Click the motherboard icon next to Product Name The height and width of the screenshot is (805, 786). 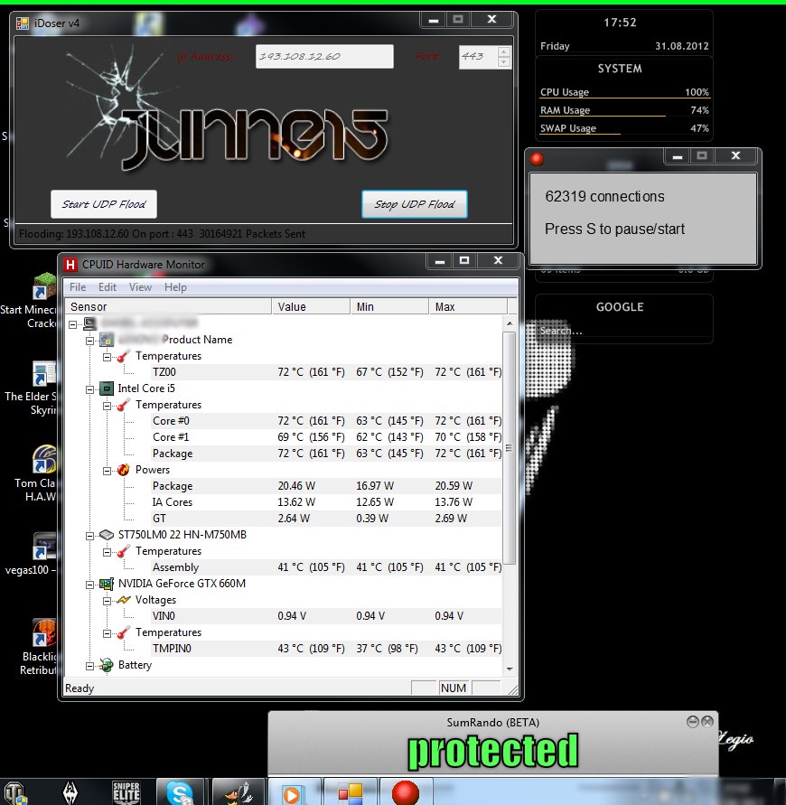[107, 340]
